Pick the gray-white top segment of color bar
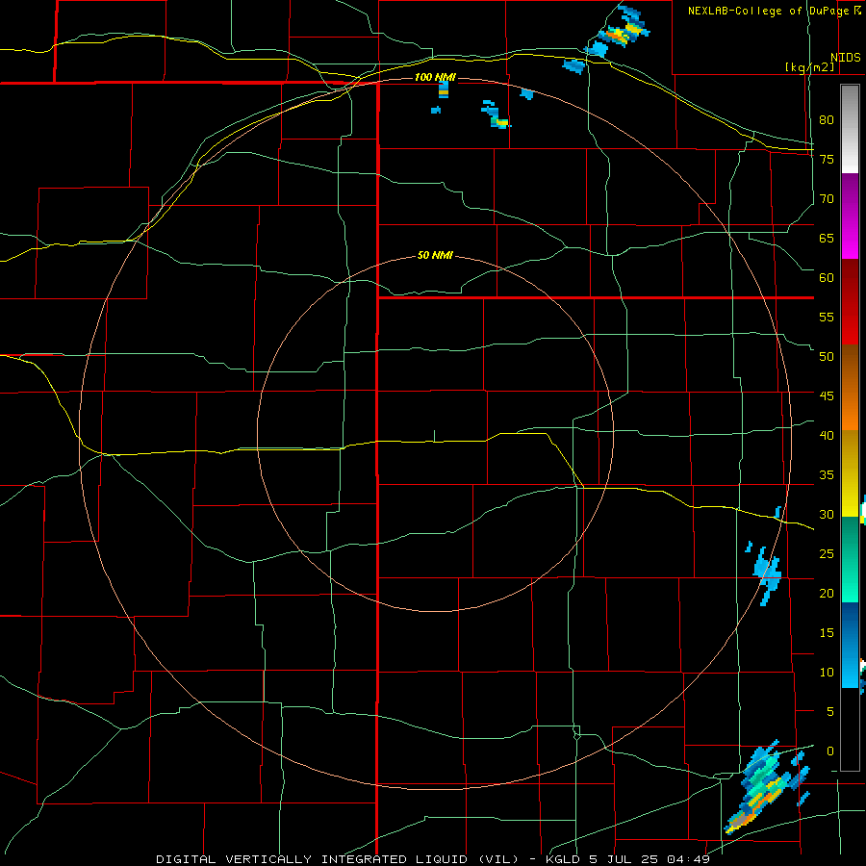This screenshot has height=866, width=866. pyautogui.click(x=850, y=129)
